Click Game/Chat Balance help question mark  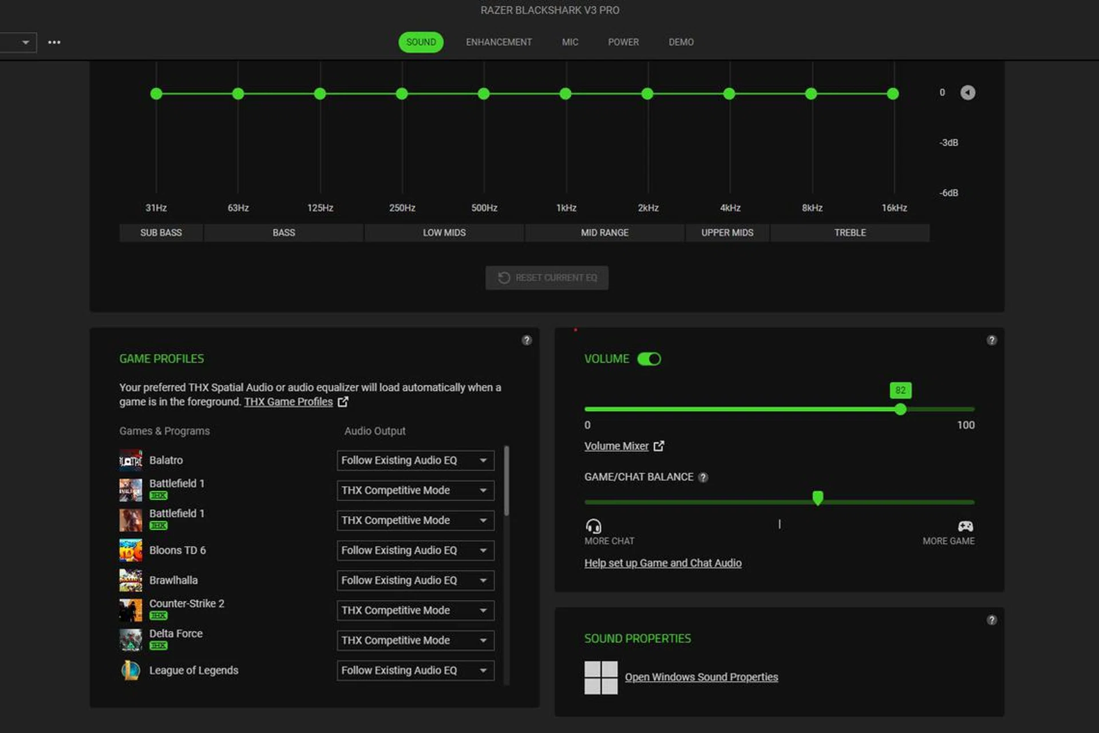[703, 478]
